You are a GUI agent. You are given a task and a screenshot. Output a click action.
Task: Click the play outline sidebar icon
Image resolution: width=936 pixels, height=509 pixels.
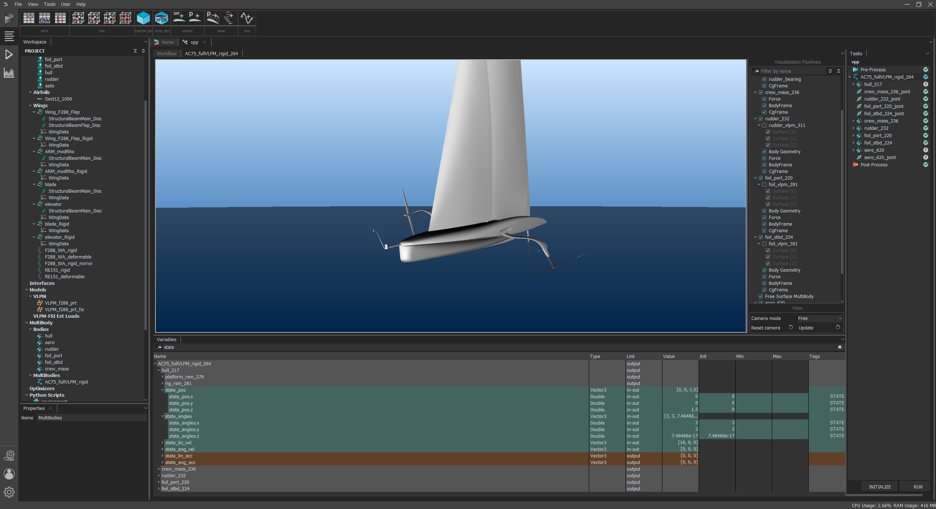[9, 54]
